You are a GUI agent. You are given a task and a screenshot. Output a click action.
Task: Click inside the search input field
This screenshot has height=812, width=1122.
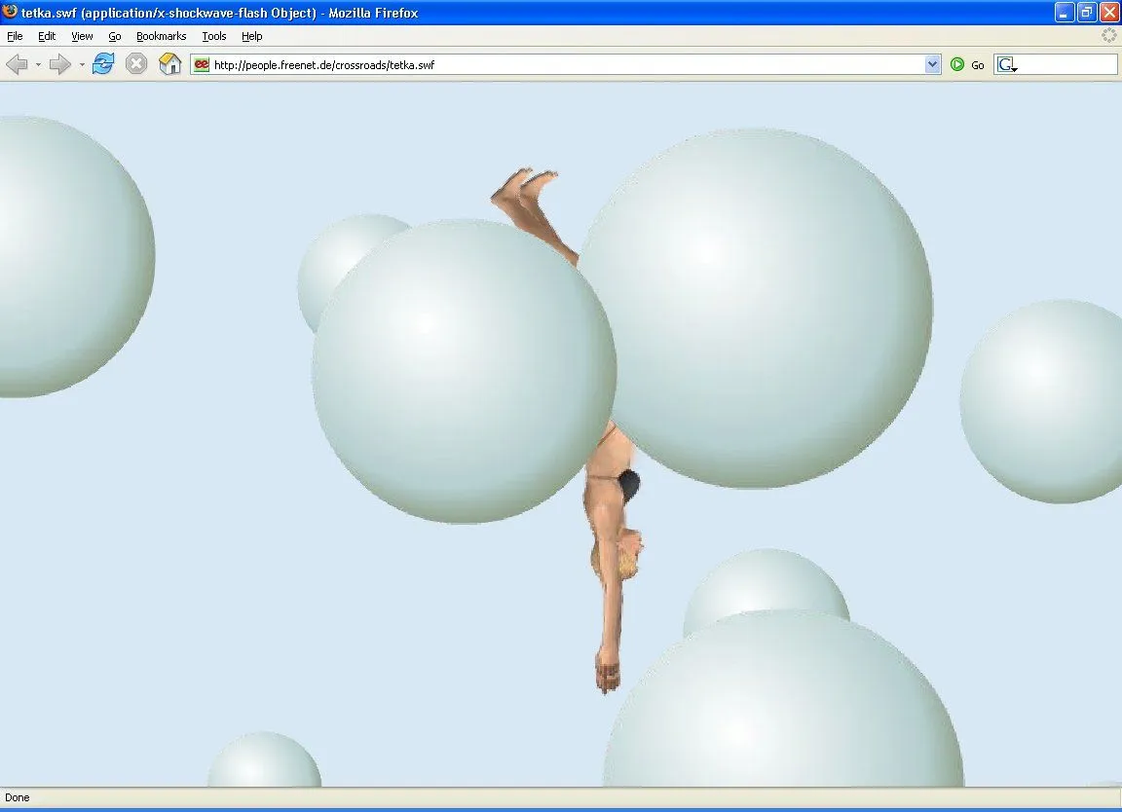coord(1066,64)
